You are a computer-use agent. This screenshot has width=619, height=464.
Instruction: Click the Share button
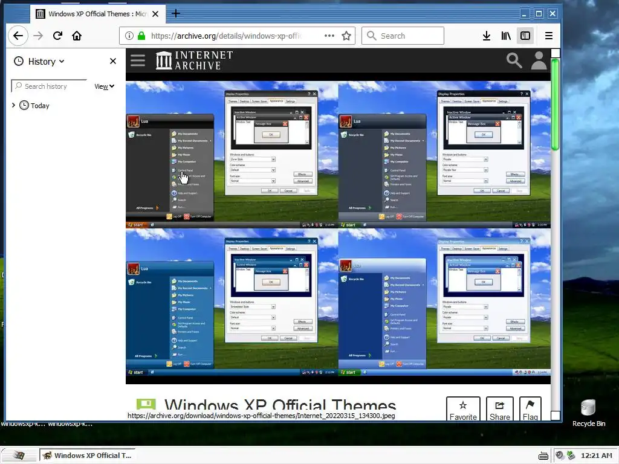click(499, 409)
